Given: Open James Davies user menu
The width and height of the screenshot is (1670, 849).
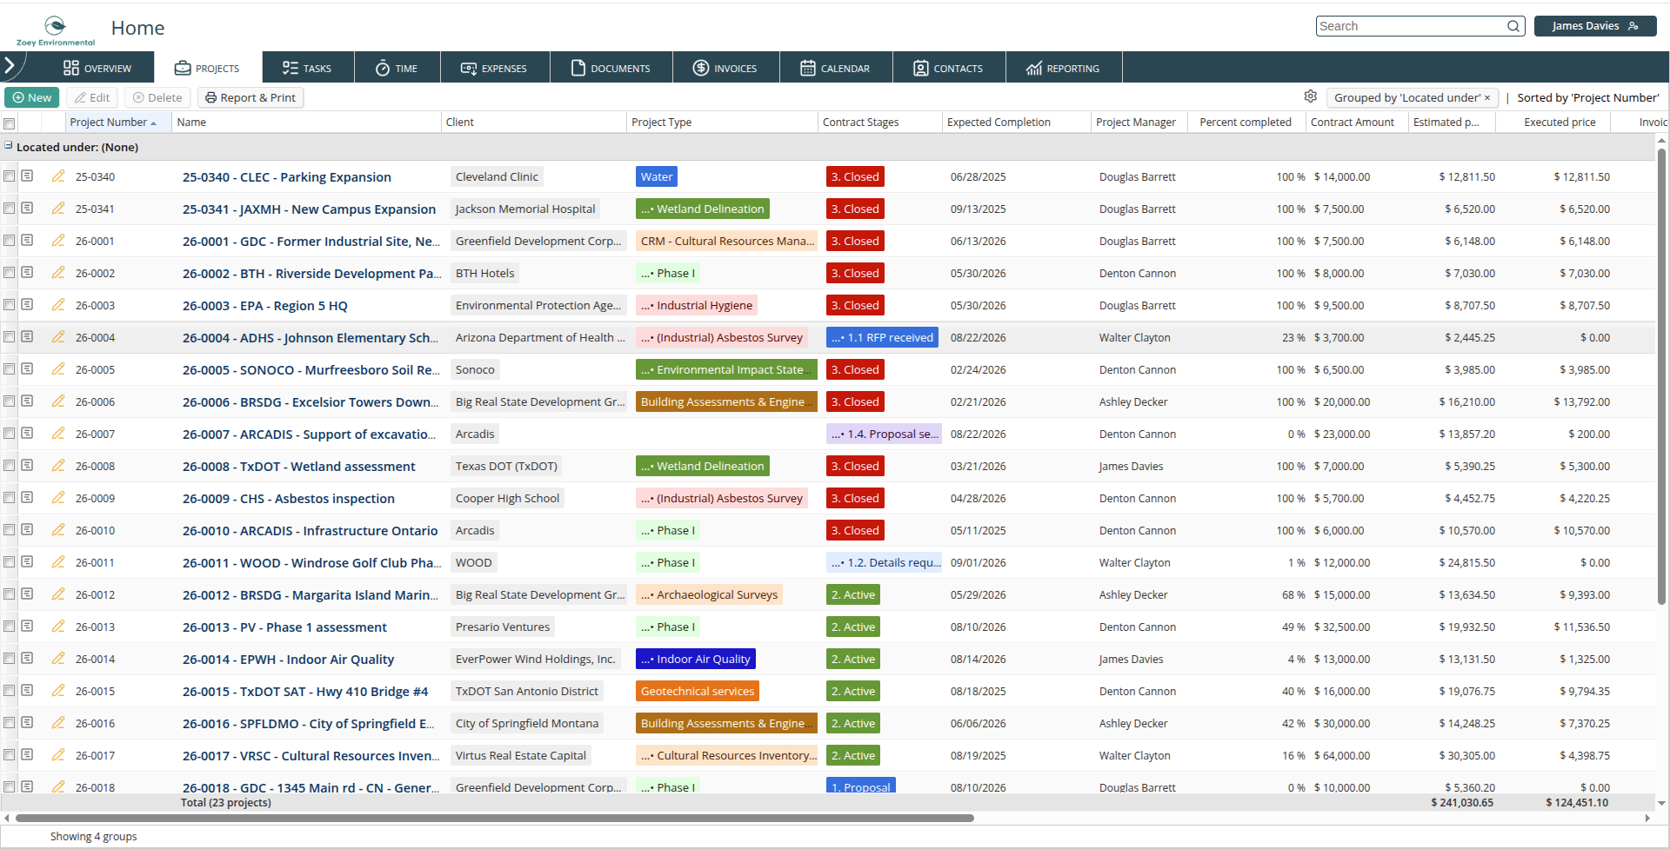Looking at the screenshot, I should click(x=1595, y=26).
